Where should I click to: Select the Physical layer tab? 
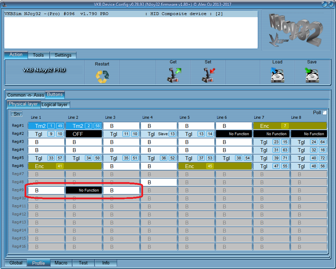23,104
